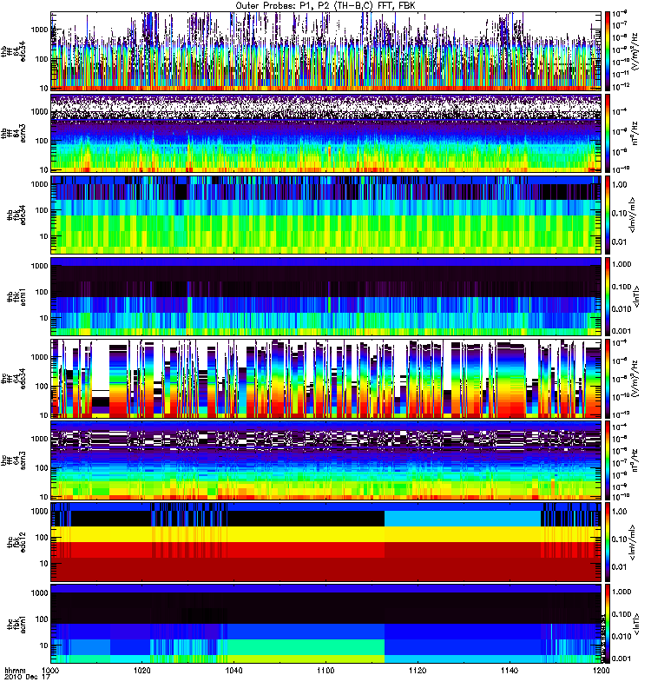Image resolution: width=651 pixels, height=695 pixels.
Task: Click the '2010 Dec 17' date label
Action: [x=28, y=677]
